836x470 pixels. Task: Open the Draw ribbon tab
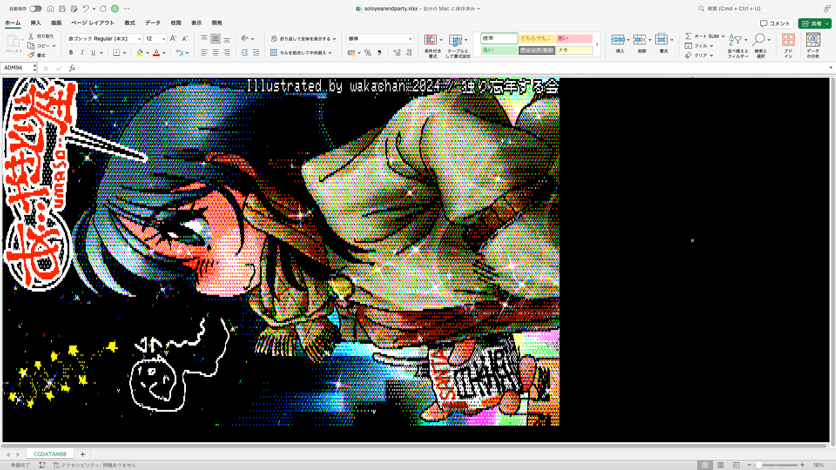56,23
